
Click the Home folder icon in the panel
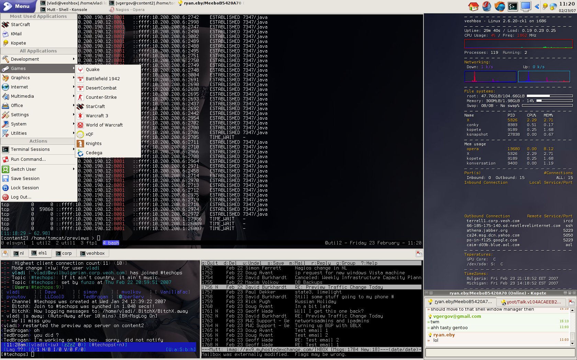[473, 6]
